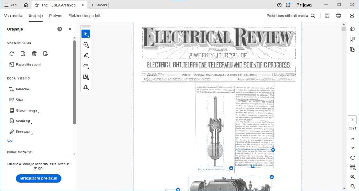Select the highlighter pen tool
Screen dimensions: 359x191
point(85,55)
